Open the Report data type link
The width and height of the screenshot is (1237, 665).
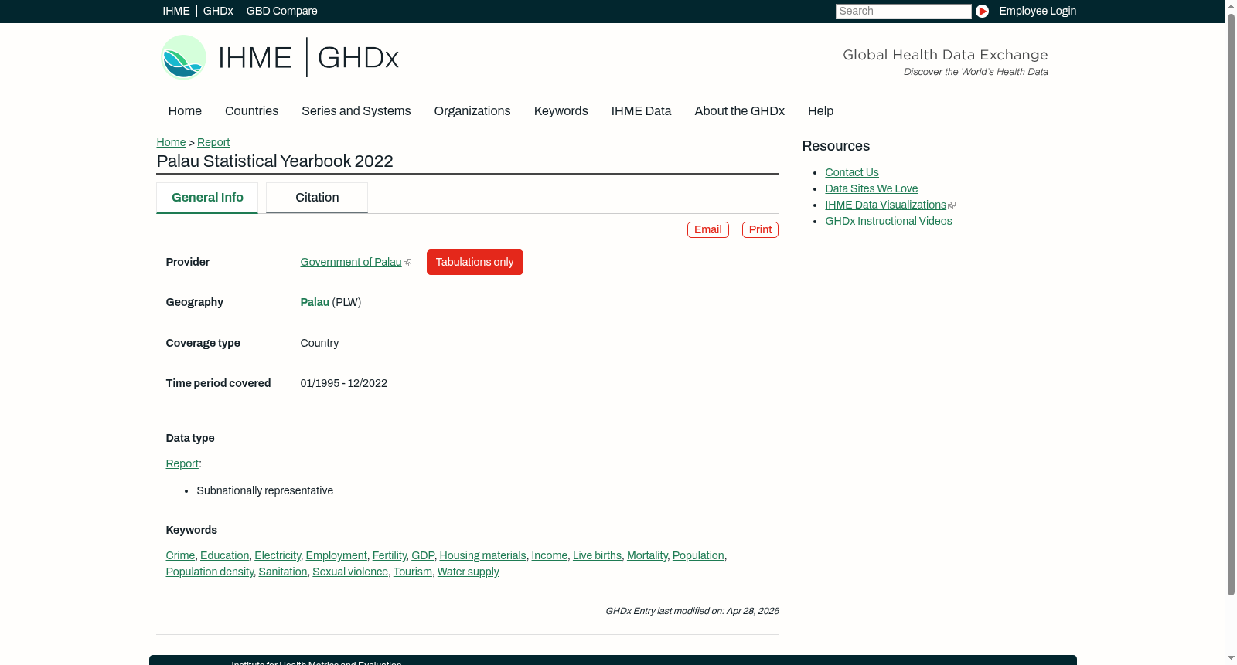click(182, 464)
